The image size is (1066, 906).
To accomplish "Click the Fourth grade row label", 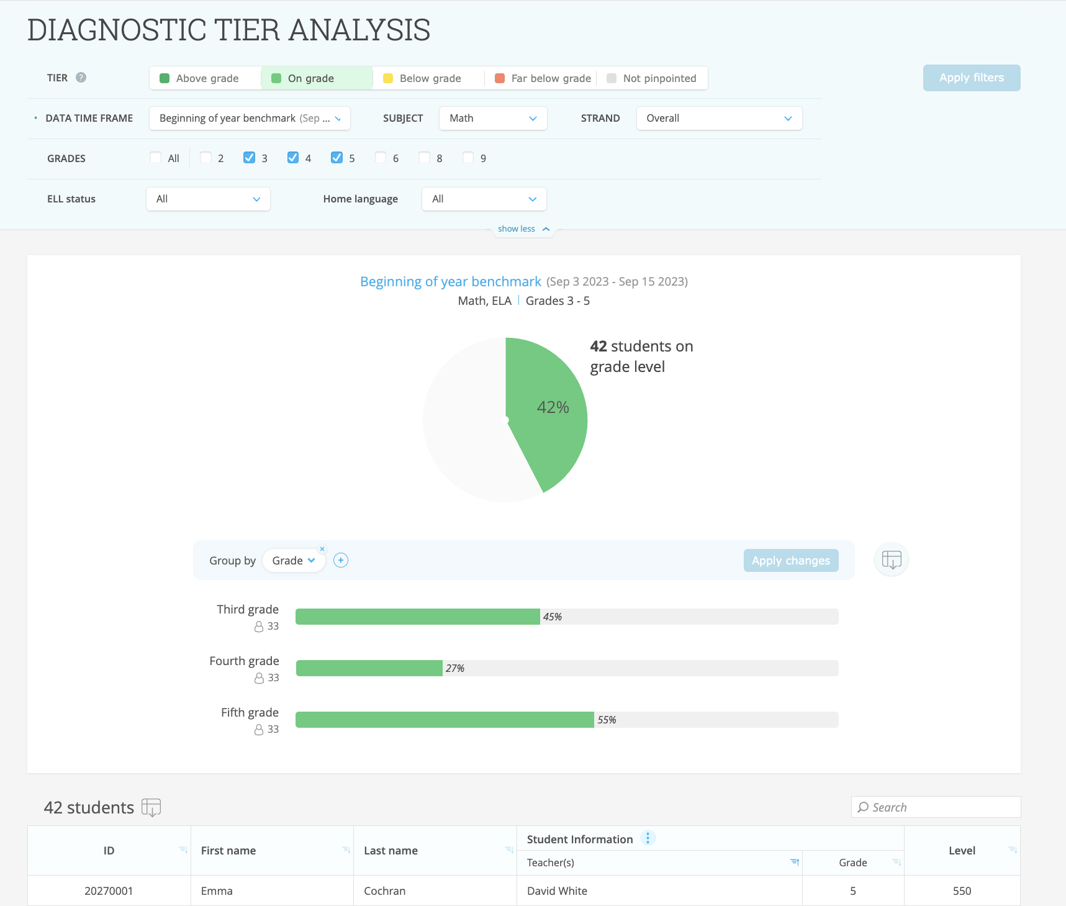I will point(244,661).
